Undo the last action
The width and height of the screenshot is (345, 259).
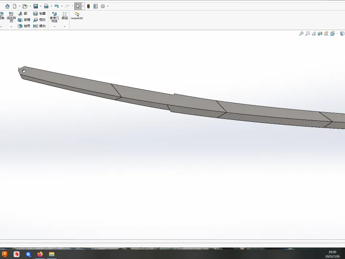tap(57, 6)
